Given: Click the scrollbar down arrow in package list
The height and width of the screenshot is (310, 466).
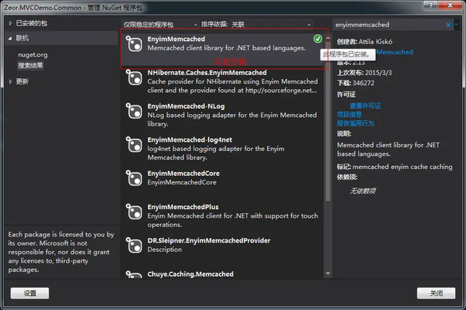Looking at the screenshot, I should click(x=328, y=274).
